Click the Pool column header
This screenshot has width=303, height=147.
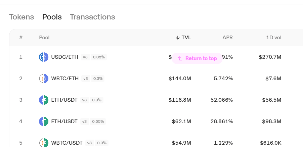[x=44, y=38]
